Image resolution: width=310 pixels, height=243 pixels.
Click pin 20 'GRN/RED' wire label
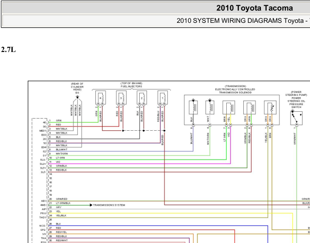[61, 199]
